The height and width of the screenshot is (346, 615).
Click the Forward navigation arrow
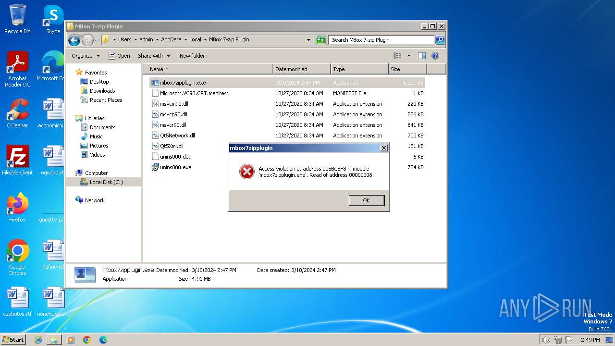[87, 40]
